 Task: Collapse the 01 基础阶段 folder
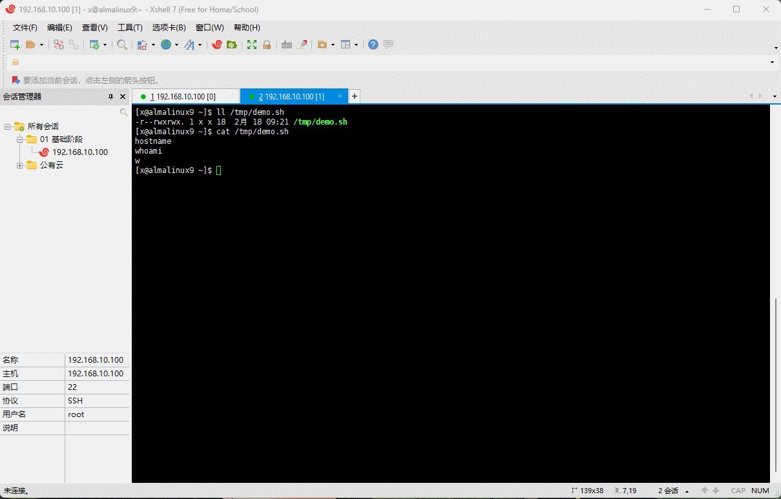pyautogui.click(x=20, y=139)
